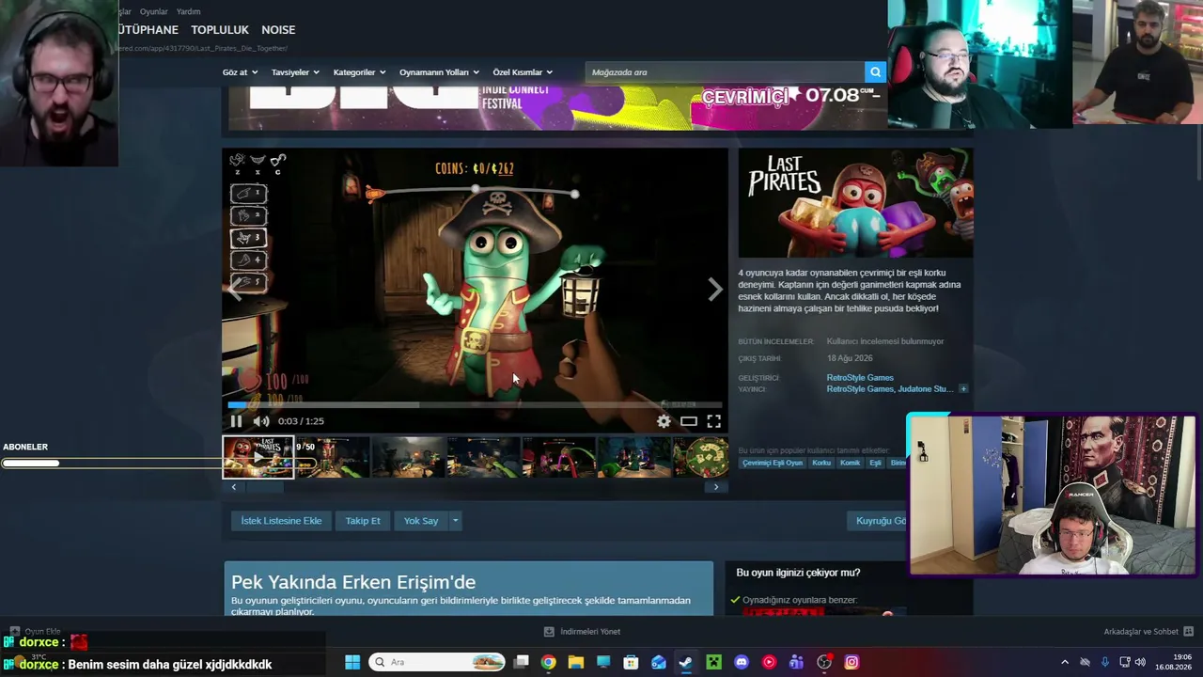
Task: Open the Windows Start menu
Action: 352,662
